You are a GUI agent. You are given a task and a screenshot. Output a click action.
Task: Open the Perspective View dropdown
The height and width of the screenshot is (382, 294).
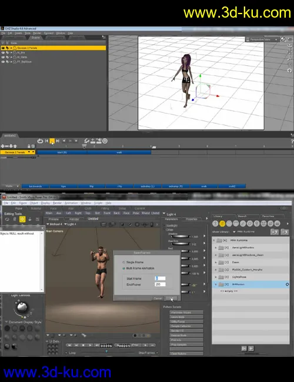(262, 39)
